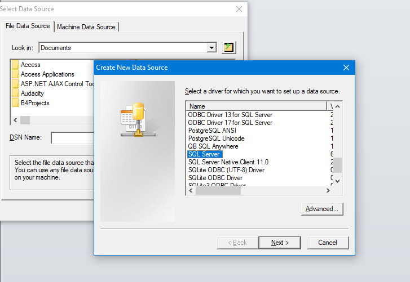Select the Access folder icon
This screenshot has height=282, width=410.
(15, 64)
